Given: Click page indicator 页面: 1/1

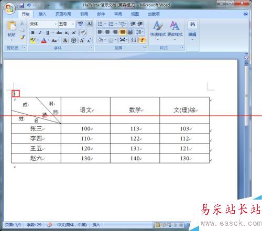Looking at the screenshot, I should [13, 225].
